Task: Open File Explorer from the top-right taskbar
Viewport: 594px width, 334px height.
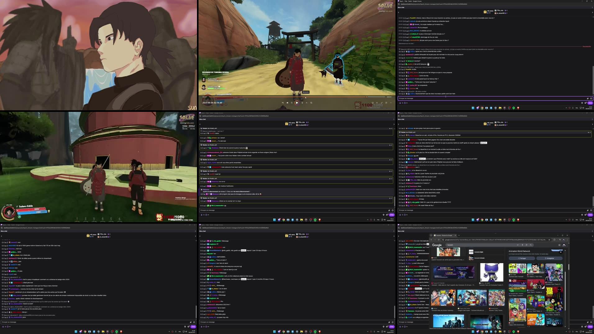Action: tap(500, 108)
